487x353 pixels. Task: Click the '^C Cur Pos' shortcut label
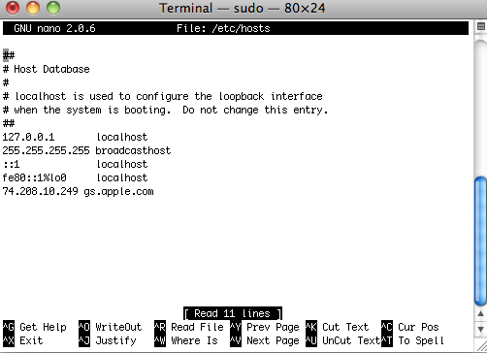click(x=410, y=327)
